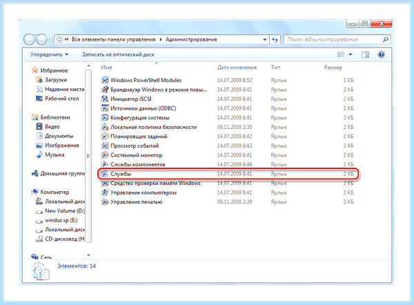Click the date 14.07.2009 8:46
Image resolution: width=414 pixels, height=305 pixels.
click(x=235, y=164)
